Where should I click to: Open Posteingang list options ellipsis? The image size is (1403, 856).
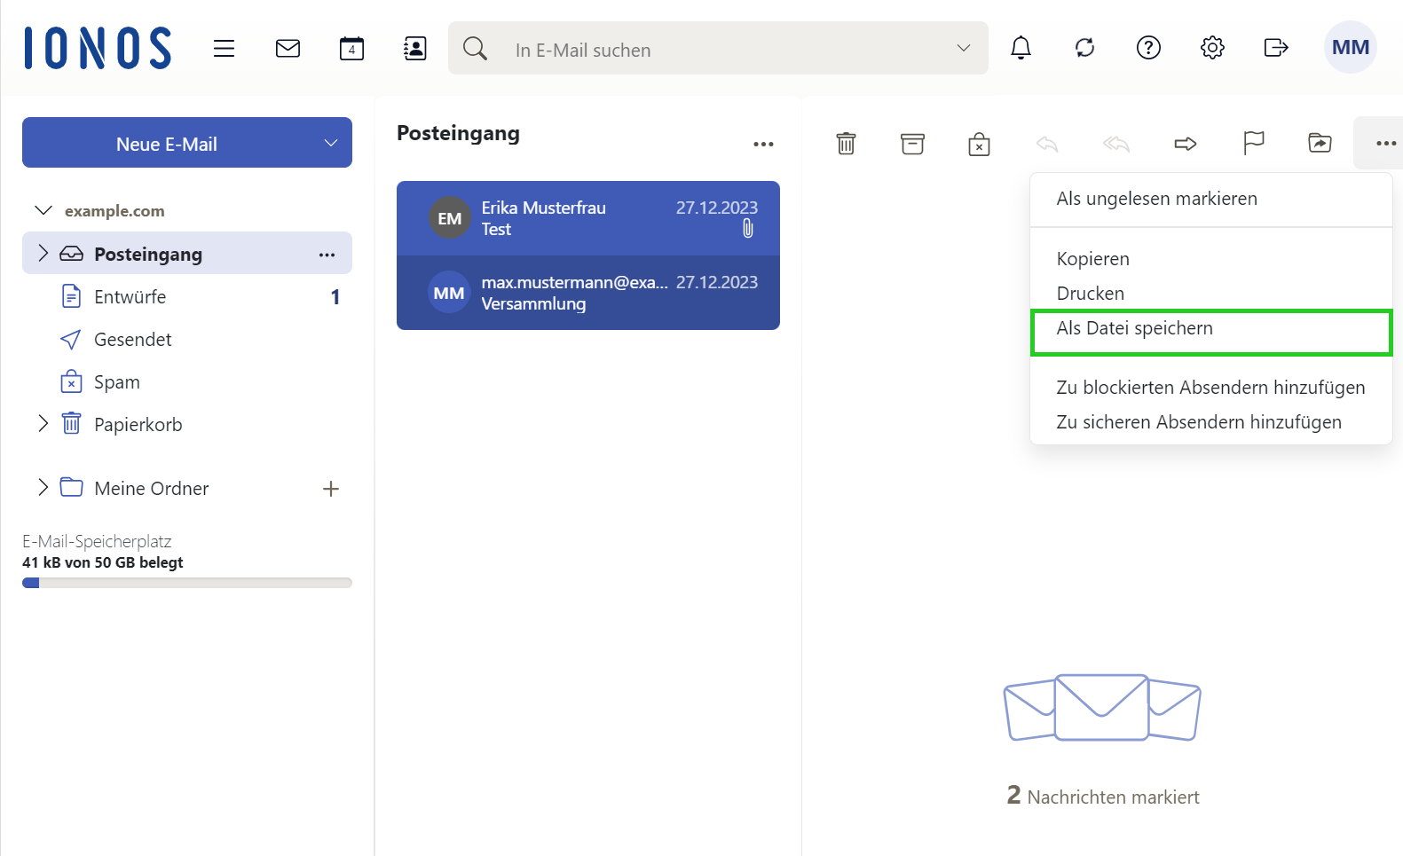[x=763, y=144]
